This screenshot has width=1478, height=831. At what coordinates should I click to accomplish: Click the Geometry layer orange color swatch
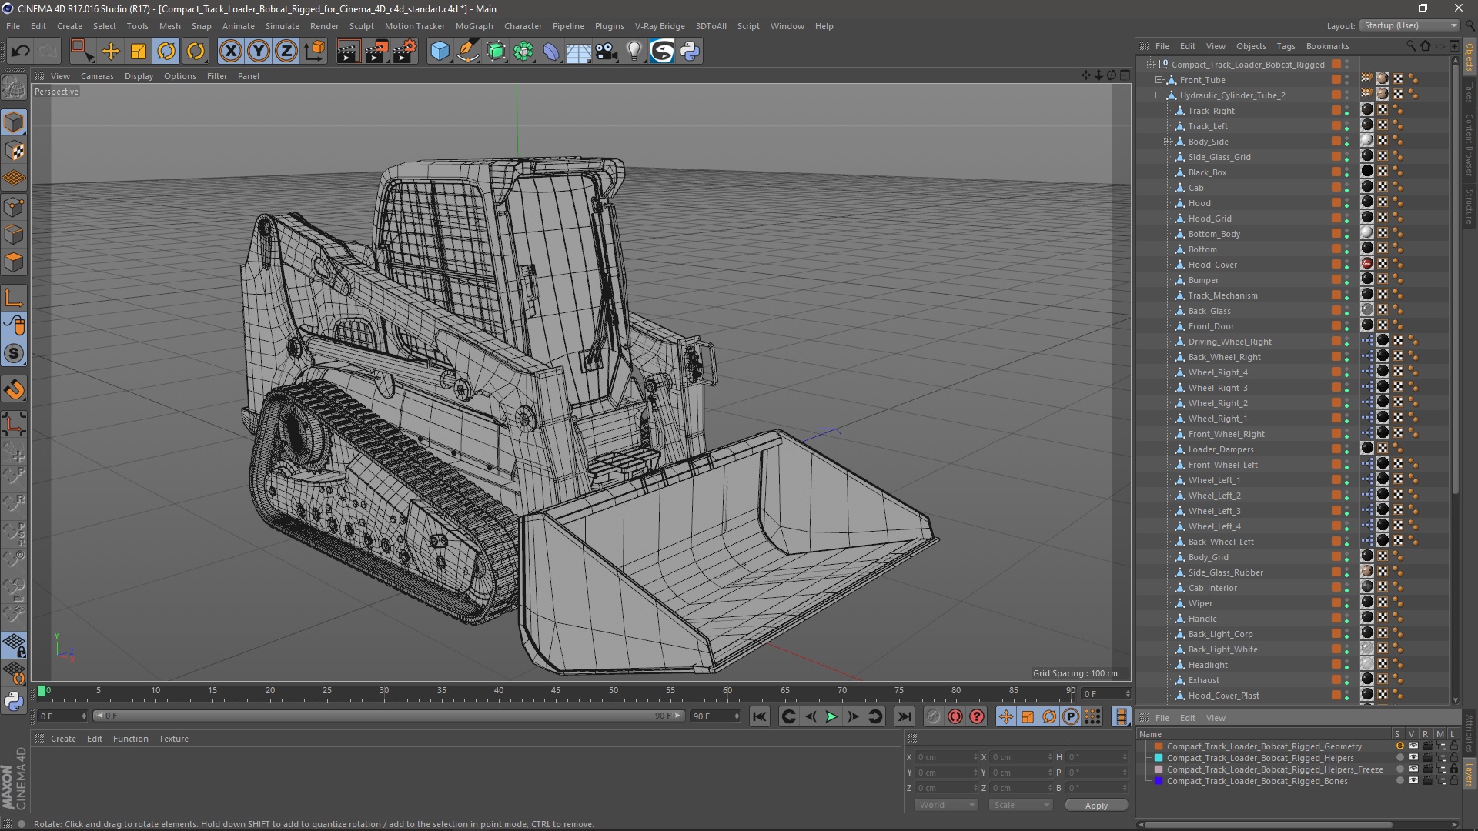1159,746
